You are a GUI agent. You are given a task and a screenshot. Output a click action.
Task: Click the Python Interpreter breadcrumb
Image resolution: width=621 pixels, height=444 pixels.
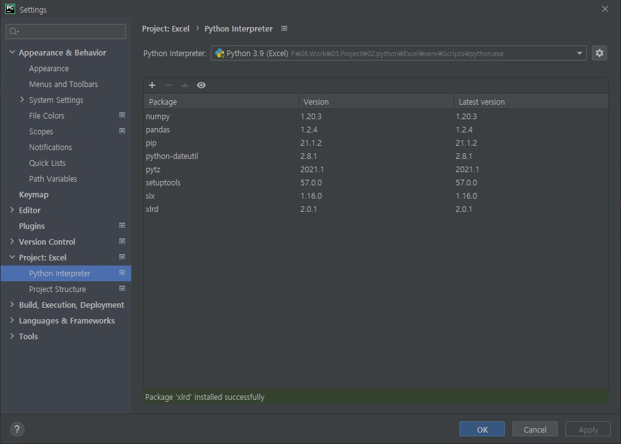(x=239, y=28)
